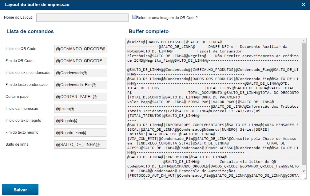Click the 'Lista de comandos' heading
310x196 pixels.
tap(30, 31)
